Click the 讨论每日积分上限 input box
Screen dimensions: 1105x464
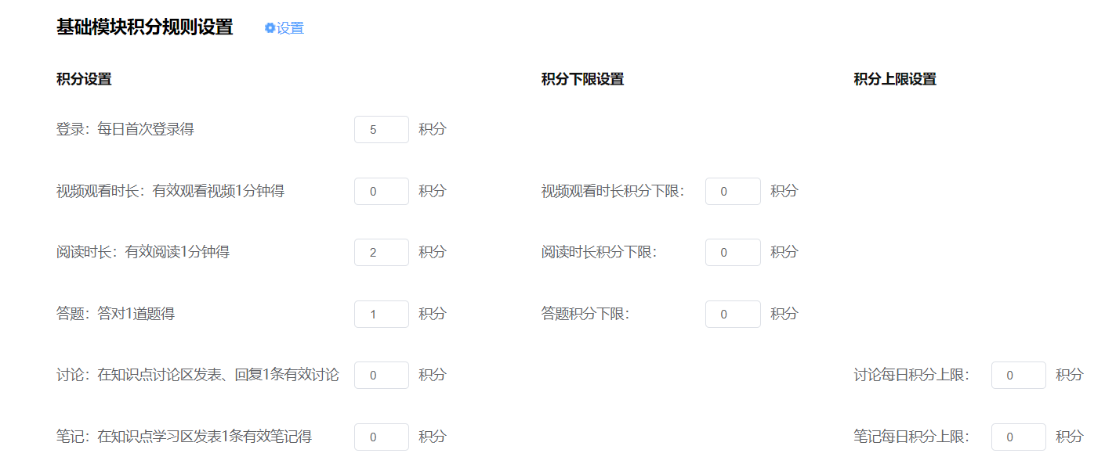pos(1018,375)
